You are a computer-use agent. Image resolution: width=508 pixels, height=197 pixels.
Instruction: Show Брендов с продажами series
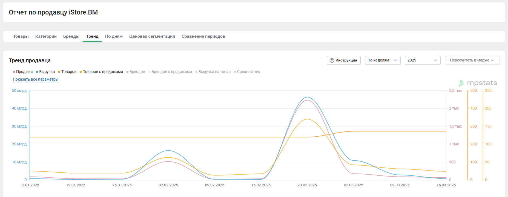[170, 72]
